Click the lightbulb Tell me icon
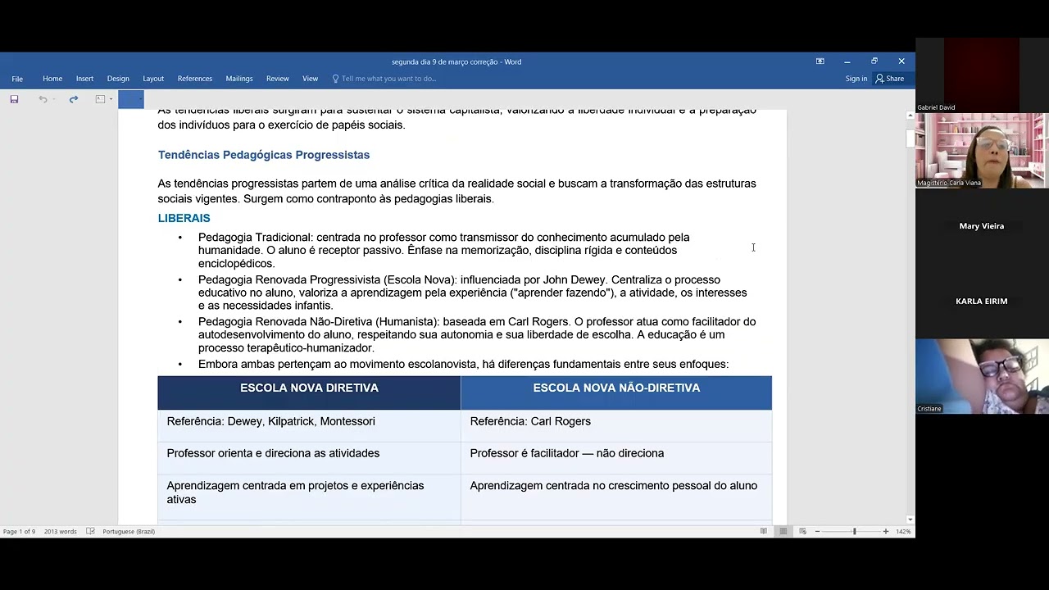Image resolution: width=1049 pixels, height=590 pixels. (335, 79)
